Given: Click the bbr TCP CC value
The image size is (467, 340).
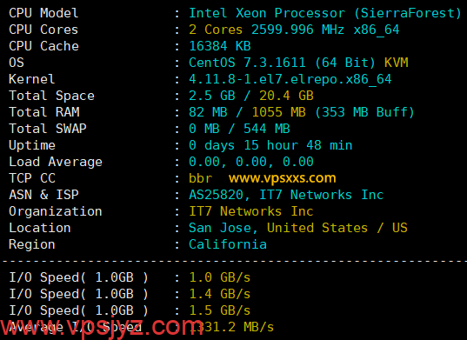Looking at the screenshot, I should pos(200,178).
